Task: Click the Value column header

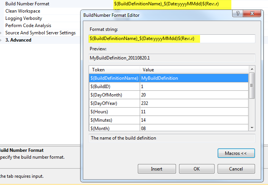Action: [194, 70]
